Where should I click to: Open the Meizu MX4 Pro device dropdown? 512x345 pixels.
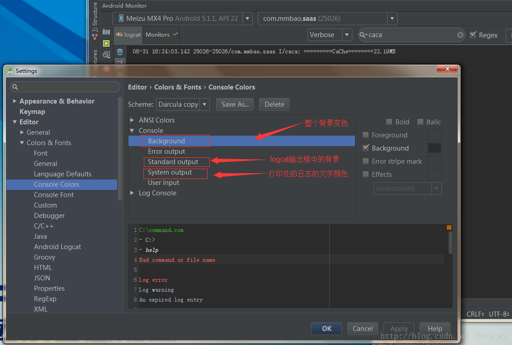[x=247, y=18]
